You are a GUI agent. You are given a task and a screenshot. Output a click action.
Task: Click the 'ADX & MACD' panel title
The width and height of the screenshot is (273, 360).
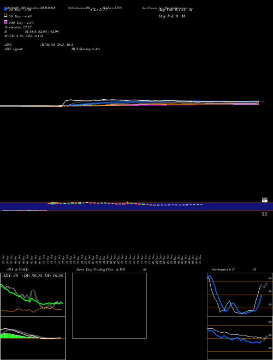click(x=17, y=269)
